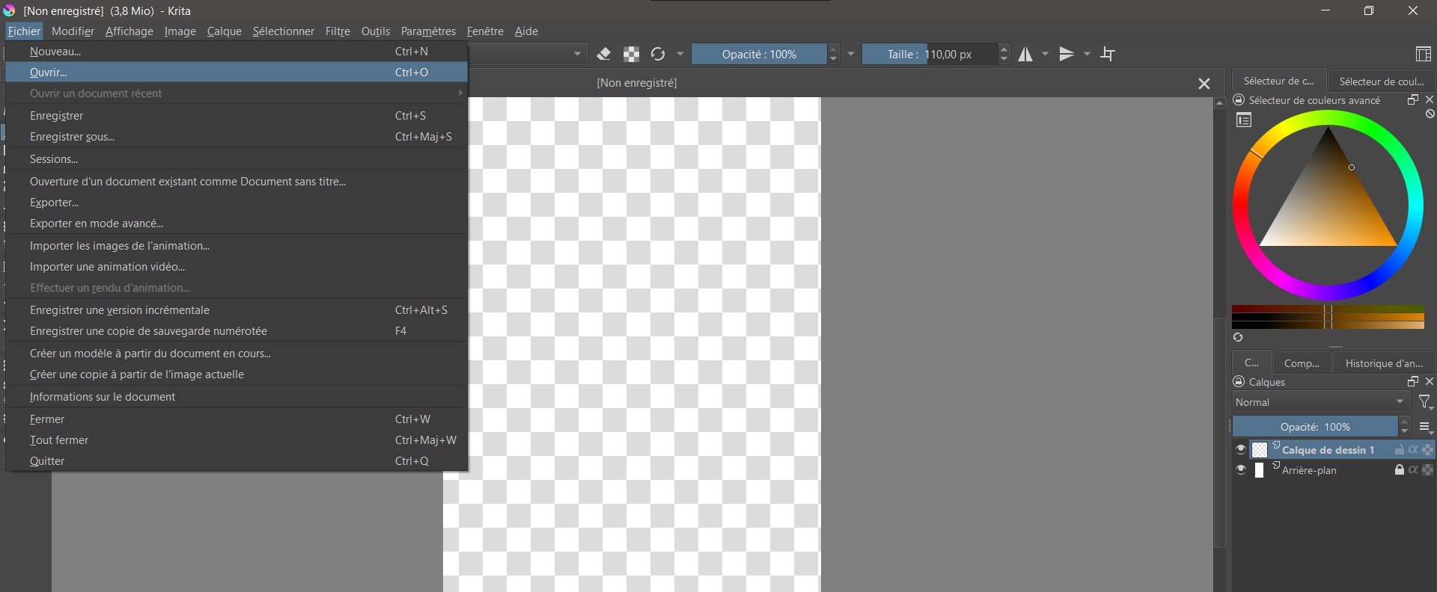This screenshot has height=592, width=1437.
Task: Click the refresh icon below shade selector
Action: pyautogui.click(x=1238, y=338)
